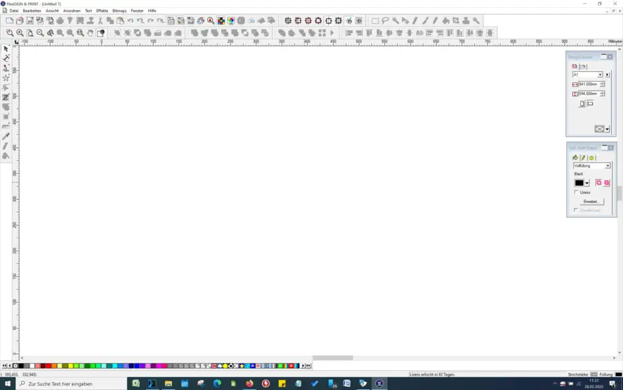Select the arrow selection tool

(6, 49)
